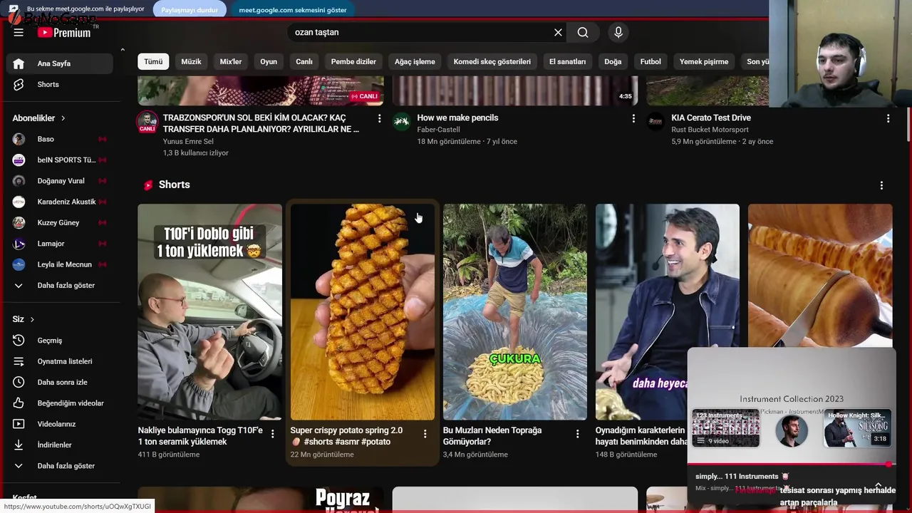
Task: Expand the Abonelikler section chevron
Action: click(63, 118)
